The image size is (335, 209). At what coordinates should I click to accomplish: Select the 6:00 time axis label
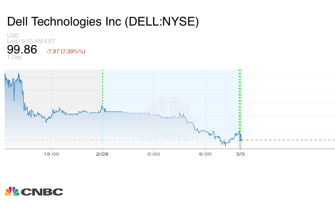154,154
